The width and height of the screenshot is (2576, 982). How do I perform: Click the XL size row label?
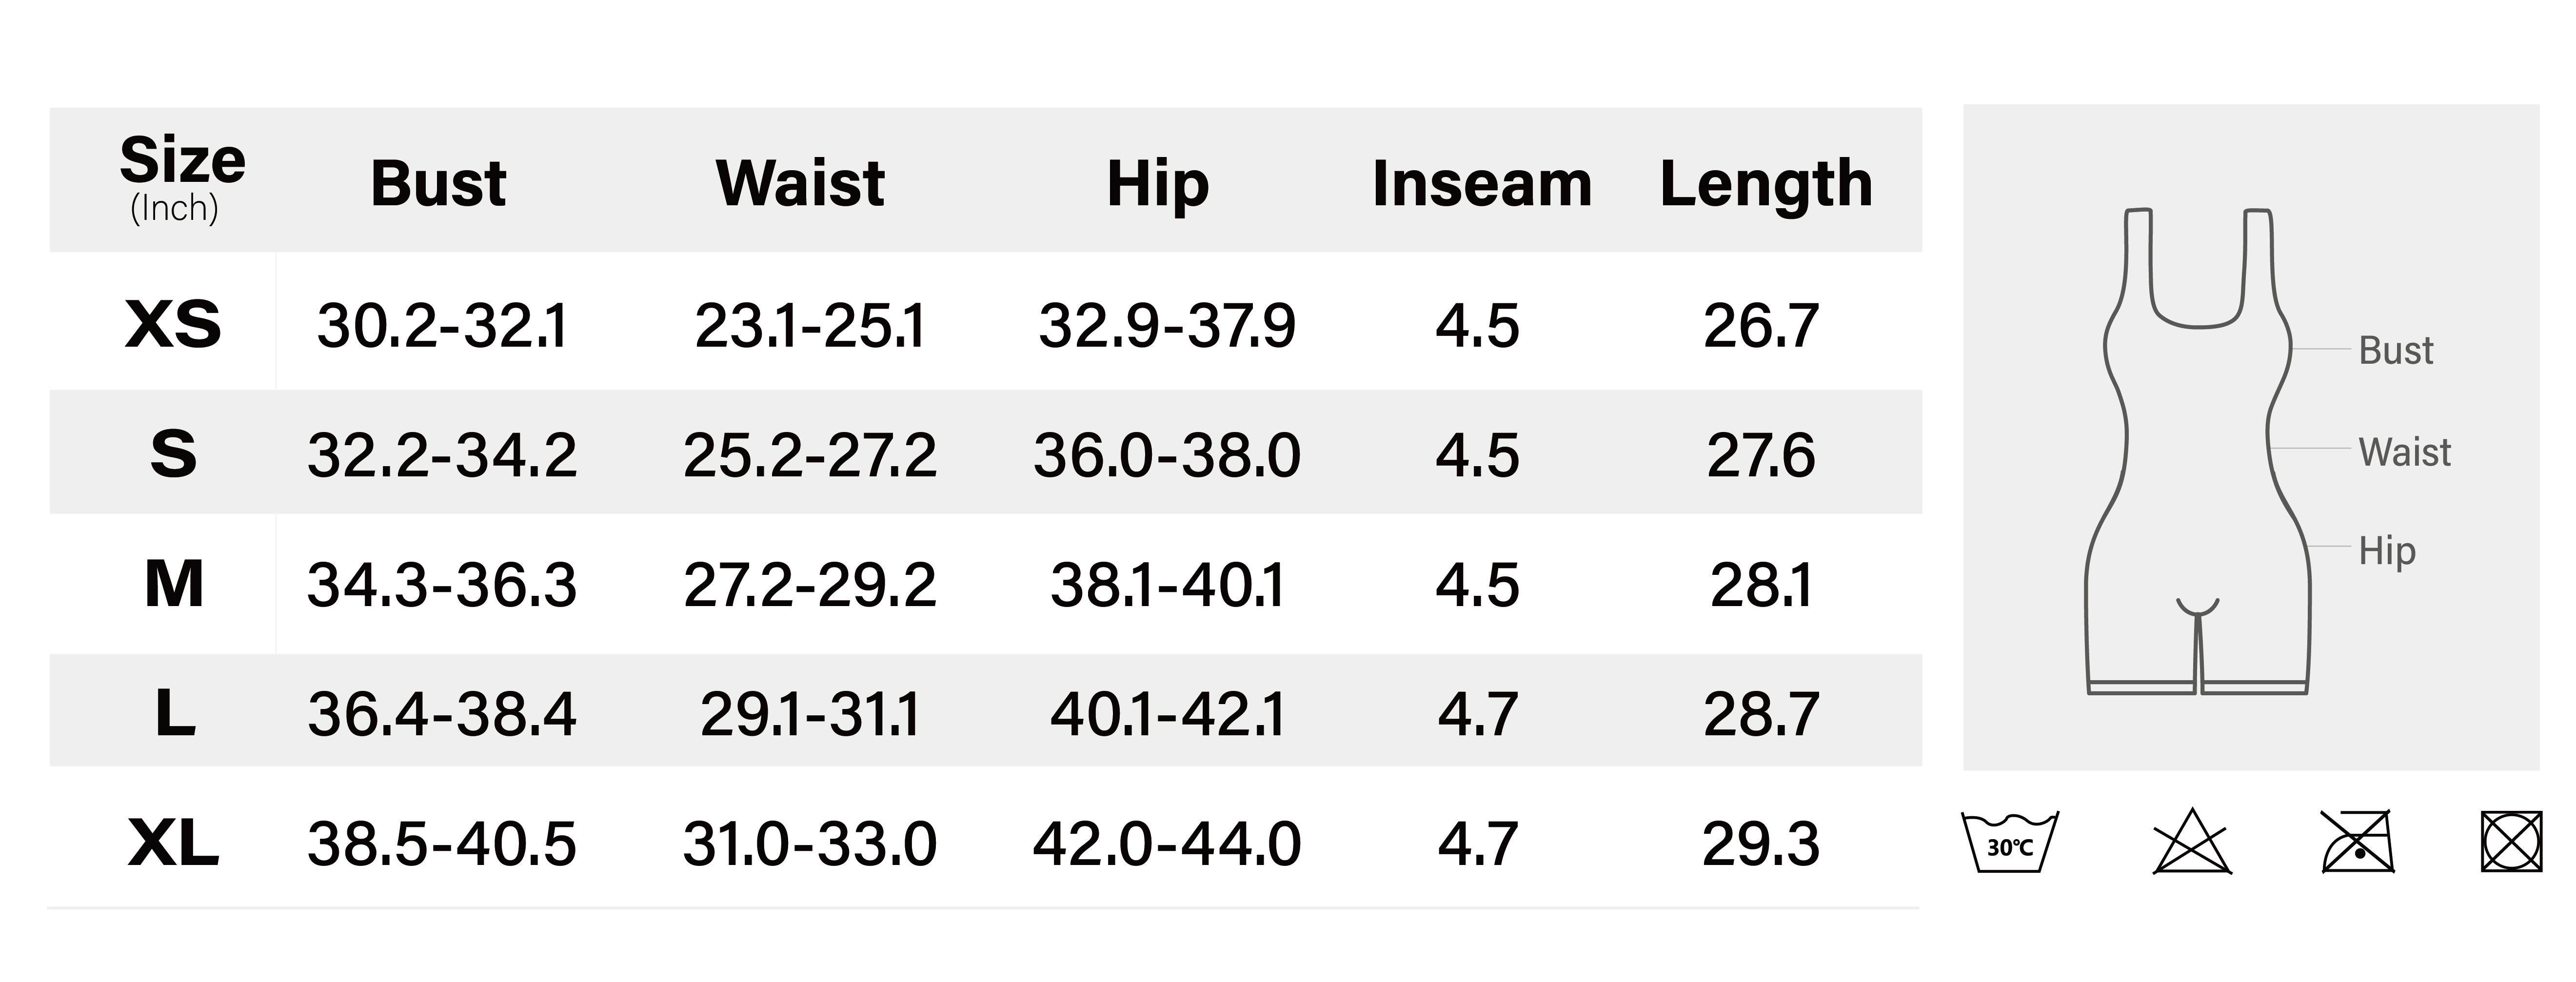173,843
